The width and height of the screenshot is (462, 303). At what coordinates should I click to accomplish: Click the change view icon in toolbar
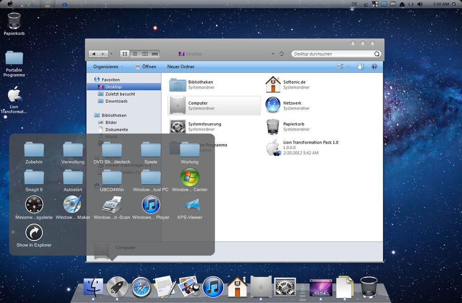point(340,67)
